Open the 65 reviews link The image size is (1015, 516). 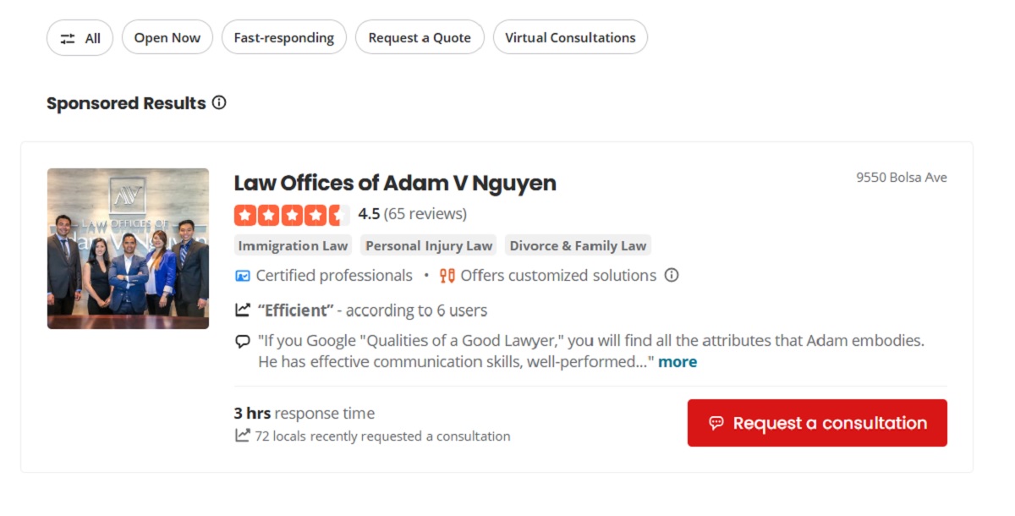pos(426,214)
